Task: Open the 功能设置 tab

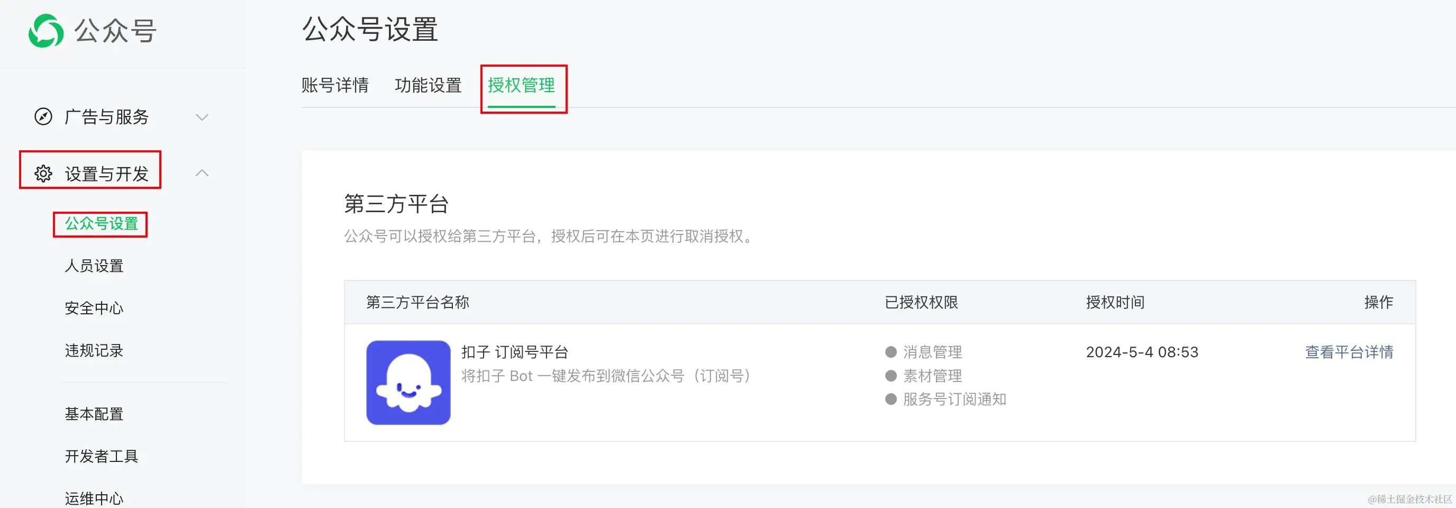Action: [x=428, y=85]
